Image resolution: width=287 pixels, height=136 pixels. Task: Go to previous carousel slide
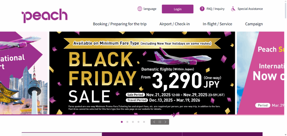coord(154,122)
